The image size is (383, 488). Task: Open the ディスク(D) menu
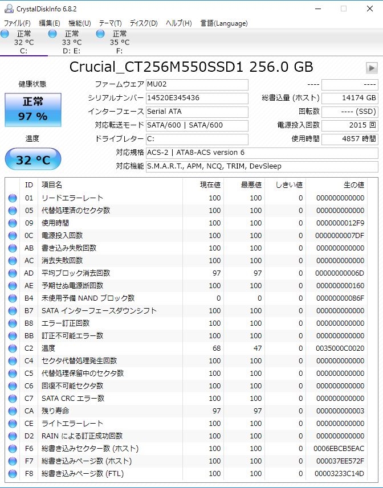pyautogui.click(x=144, y=23)
